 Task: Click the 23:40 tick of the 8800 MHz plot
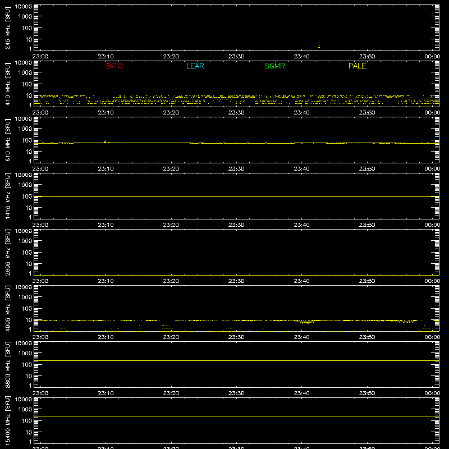click(x=301, y=393)
